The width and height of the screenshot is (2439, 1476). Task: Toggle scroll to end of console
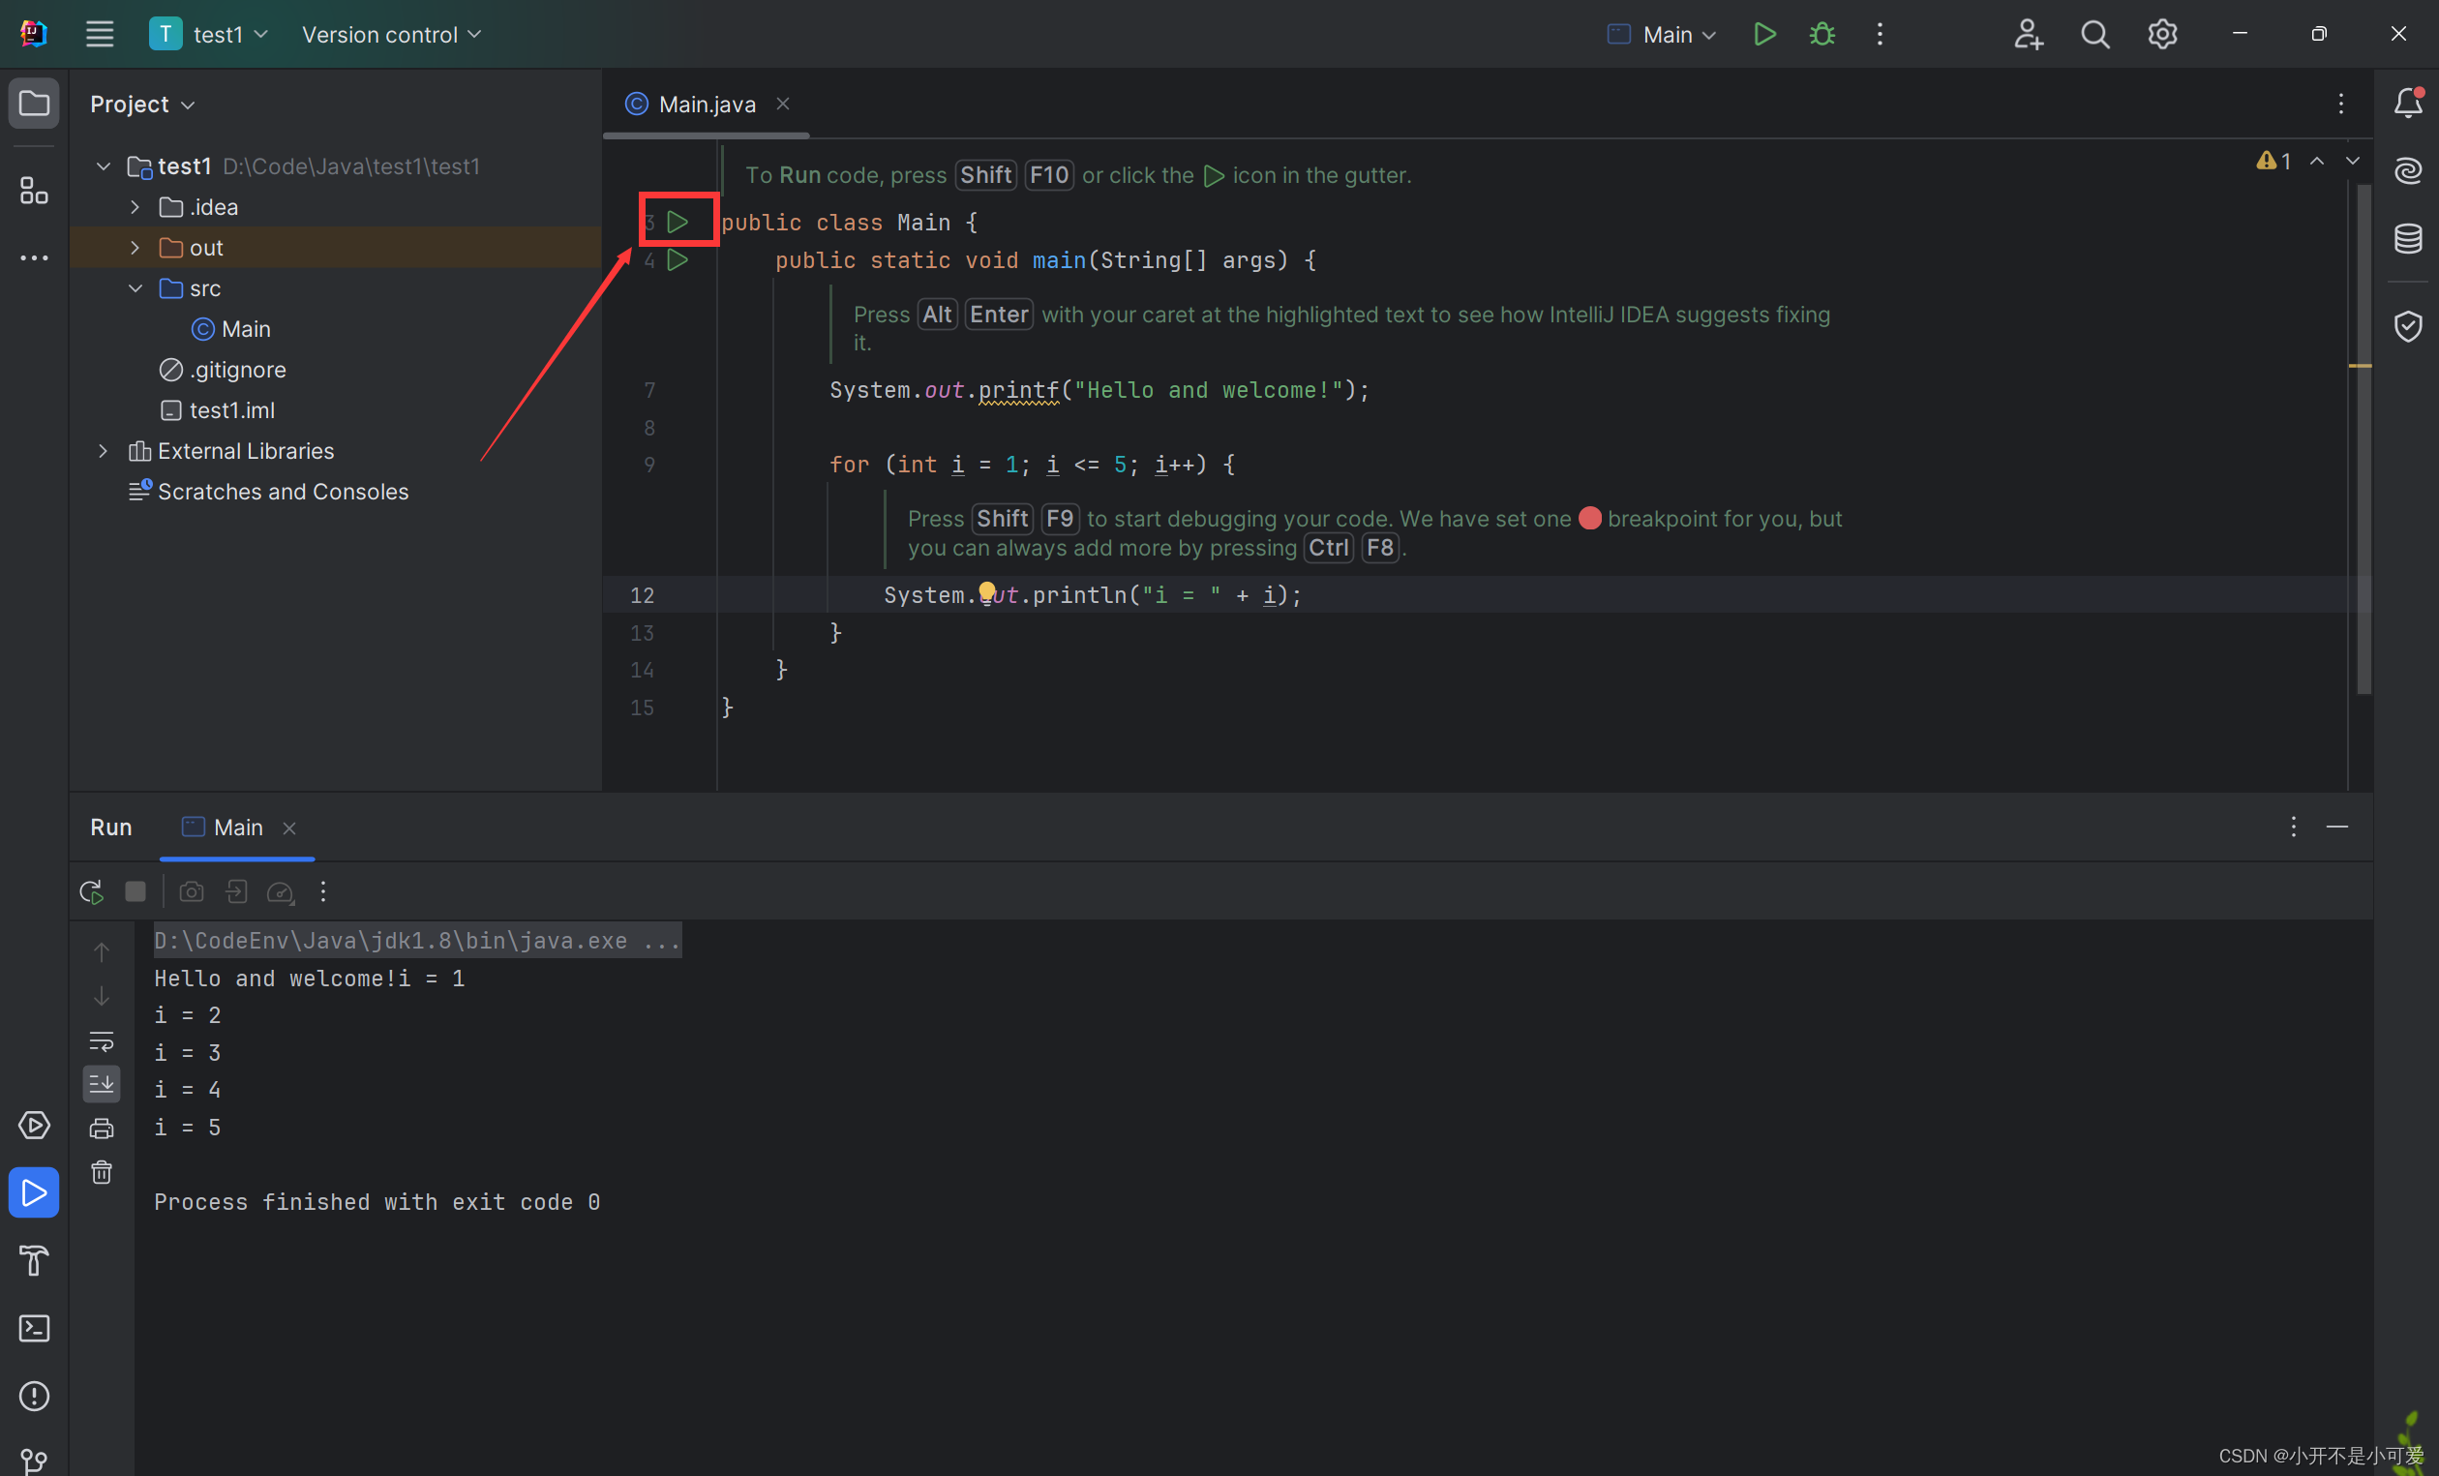(x=102, y=1084)
